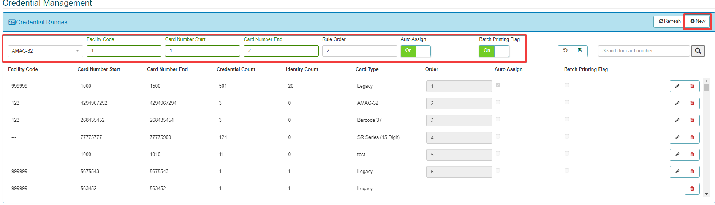The height and width of the screenshot is (205, 715).
Task: Click the Identity Count column header
Action: 302,69
